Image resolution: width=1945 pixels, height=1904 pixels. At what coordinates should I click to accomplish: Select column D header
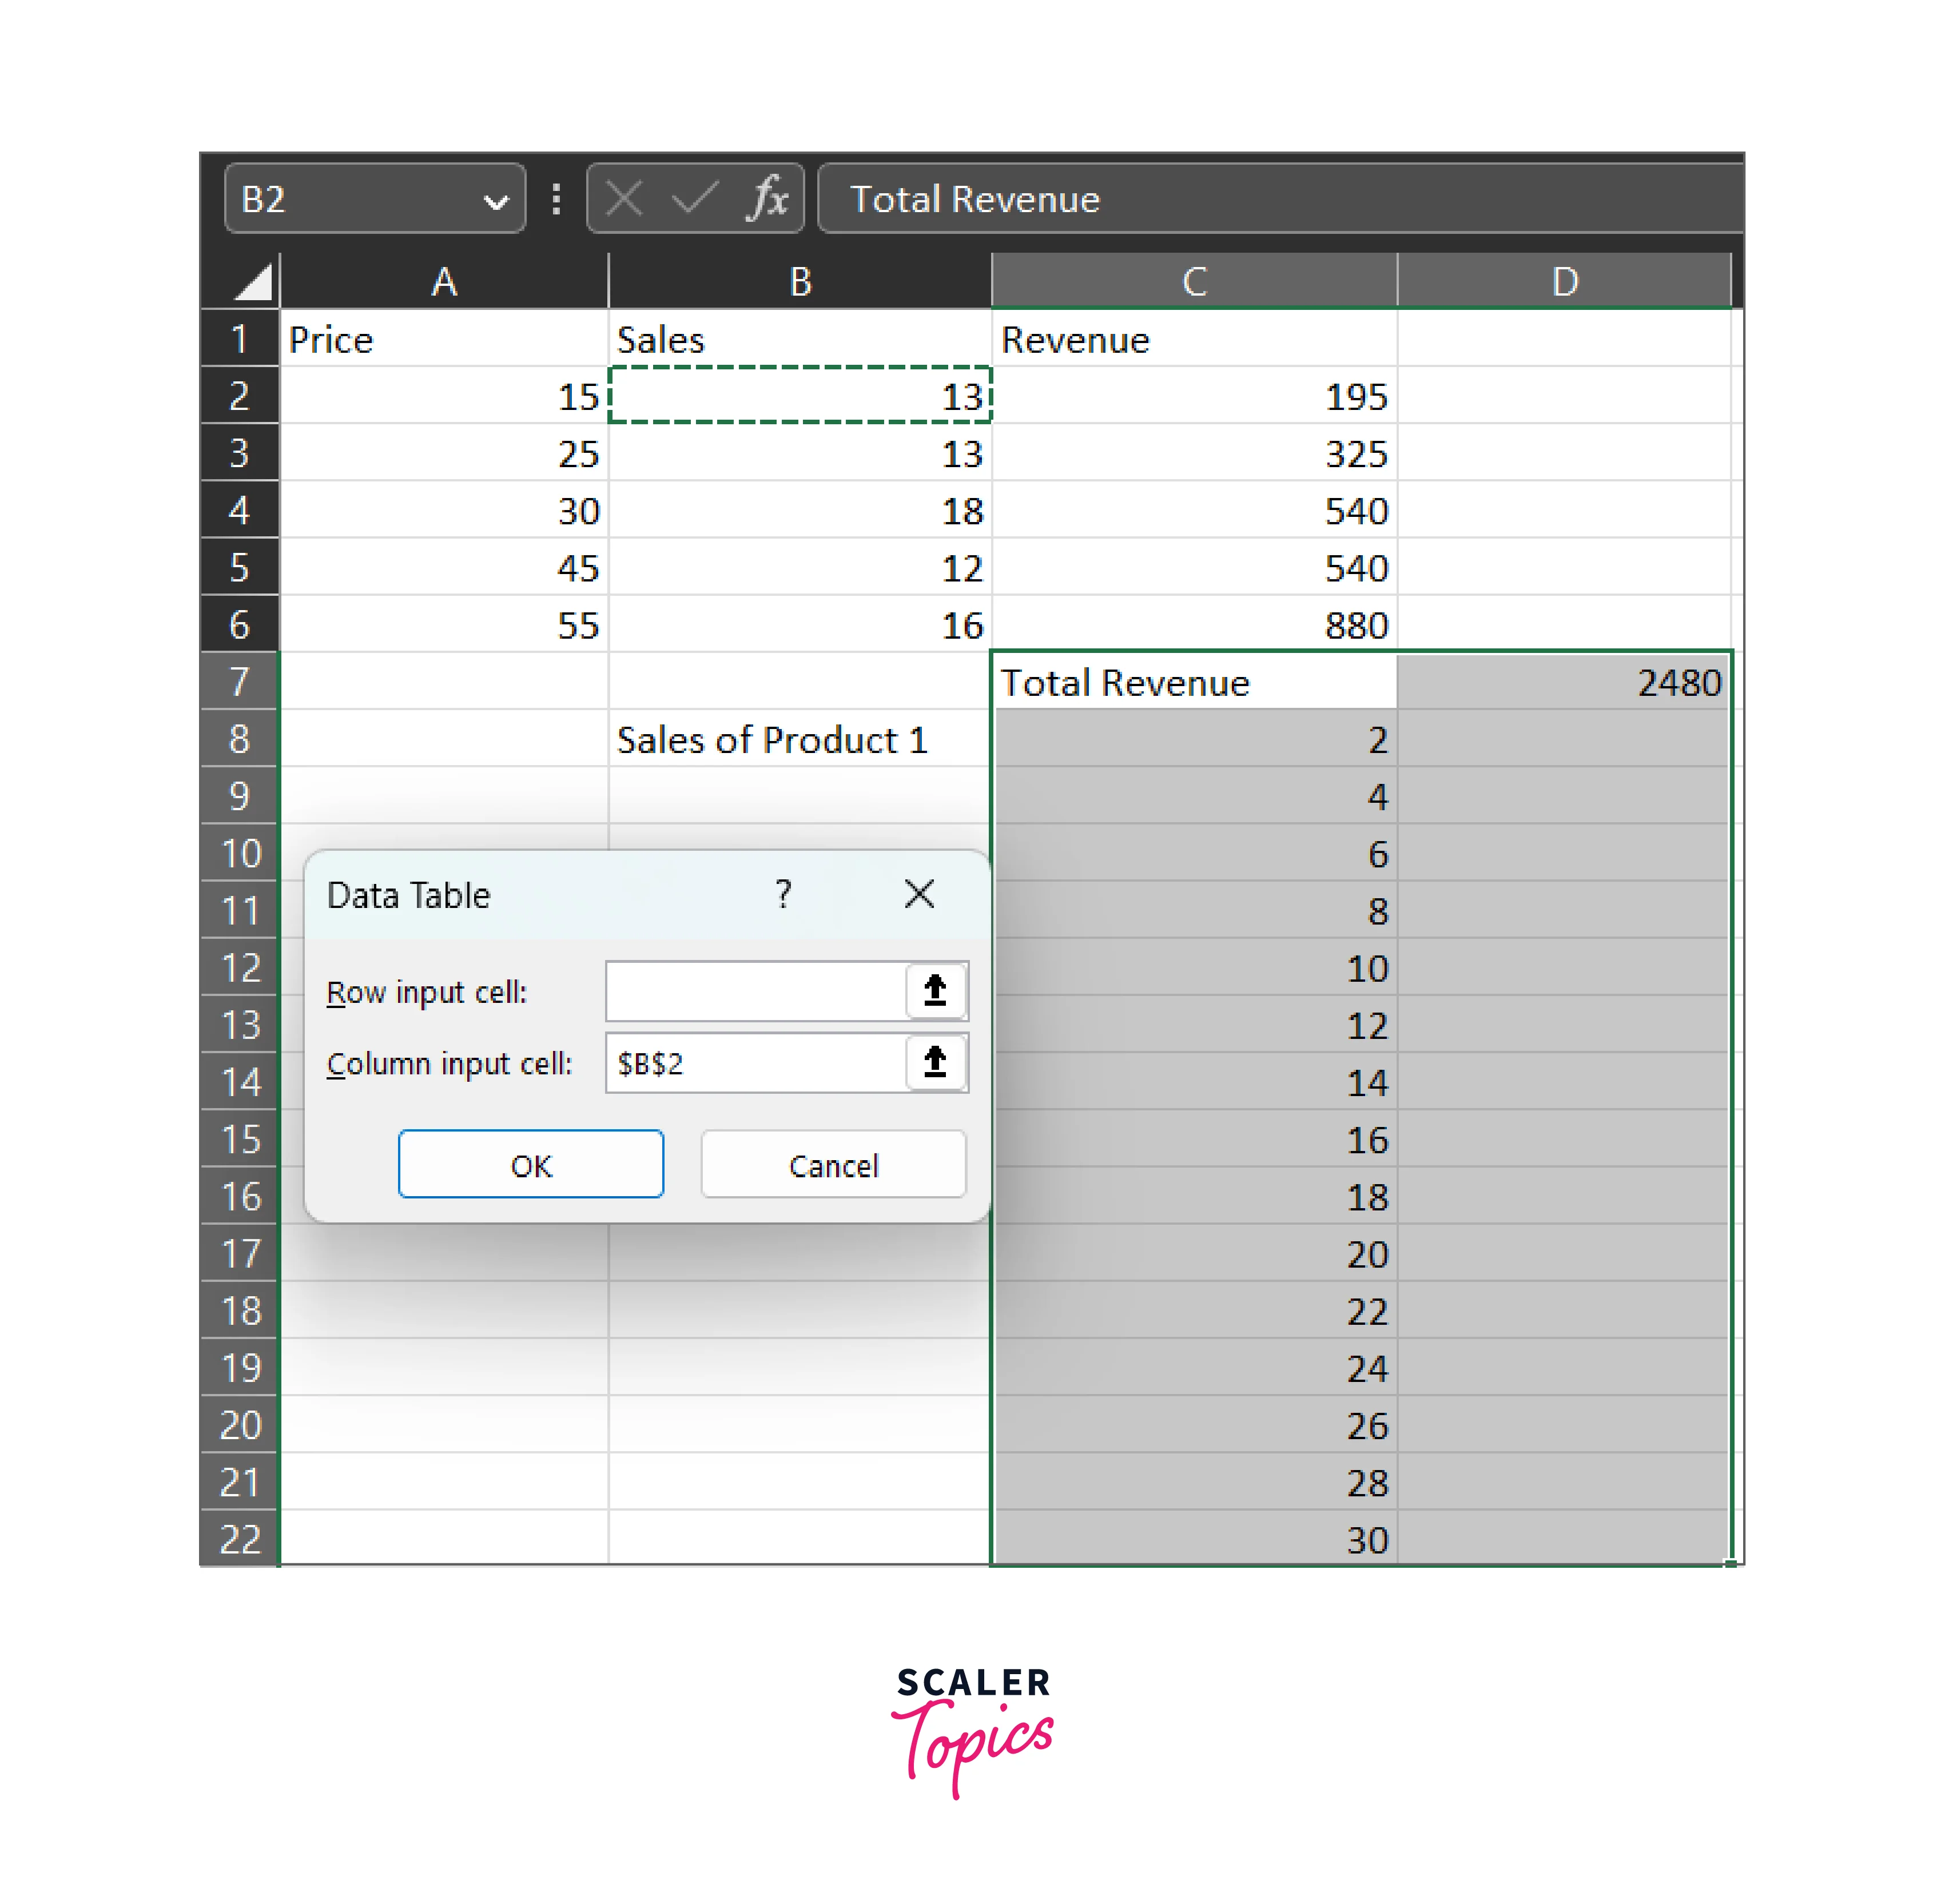1564,282
